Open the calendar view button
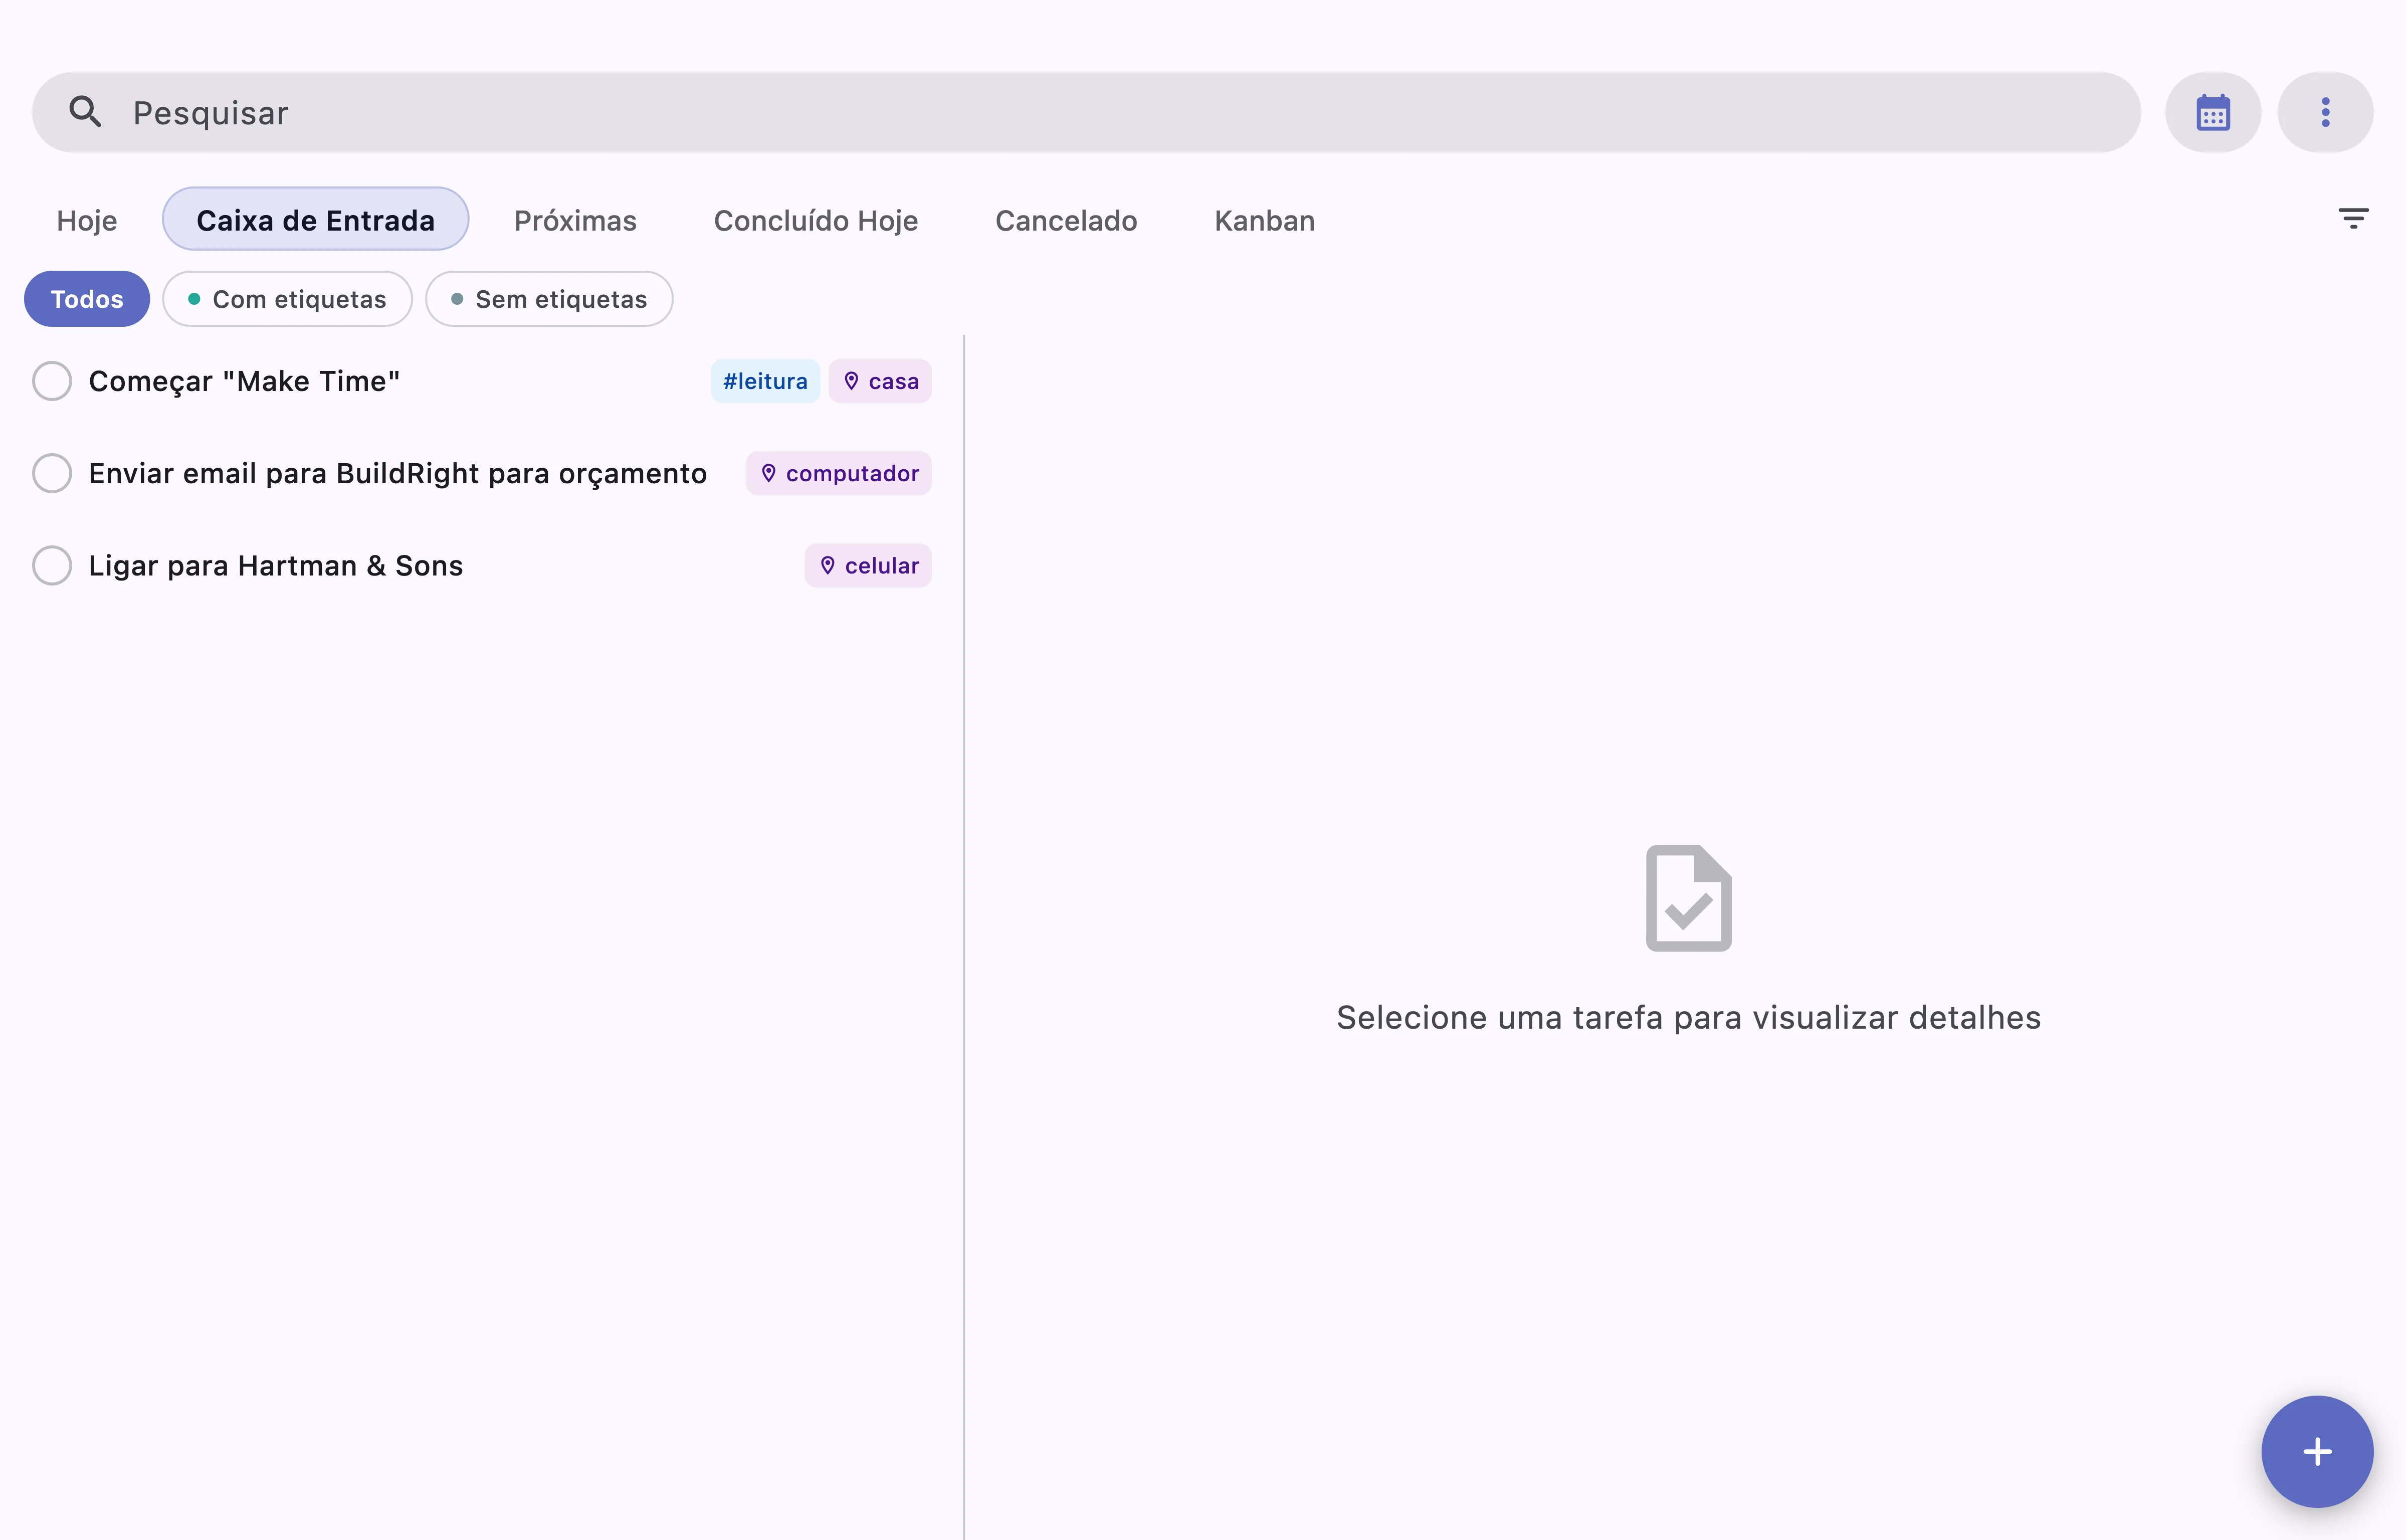The width and height of the screenshot is (2406, 1540). point(2213,112)
